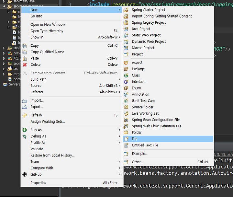
Task: Expand the Refactor submenu arrow
Action: pyautogui.click(x=119, y=92)
